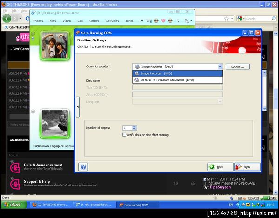Viewport: 279px width, 218px height.
Task: Open Call in the Messenger window
Action: [x=80, y=21]
